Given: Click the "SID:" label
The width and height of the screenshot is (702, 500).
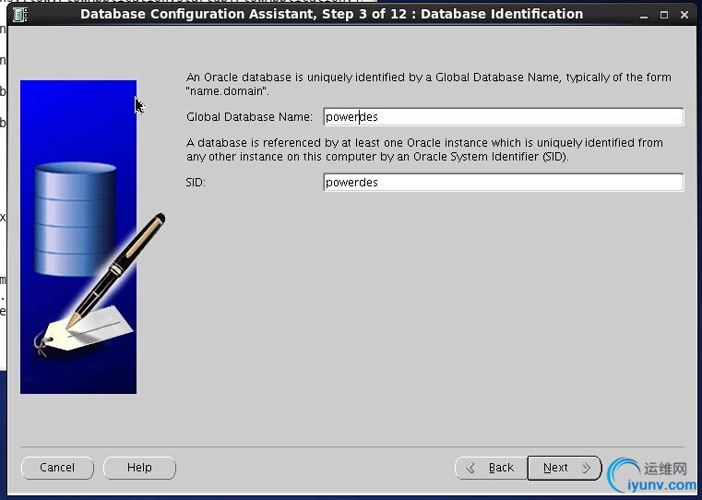Looking at the screenshot, I should click(x=196, y=182).
